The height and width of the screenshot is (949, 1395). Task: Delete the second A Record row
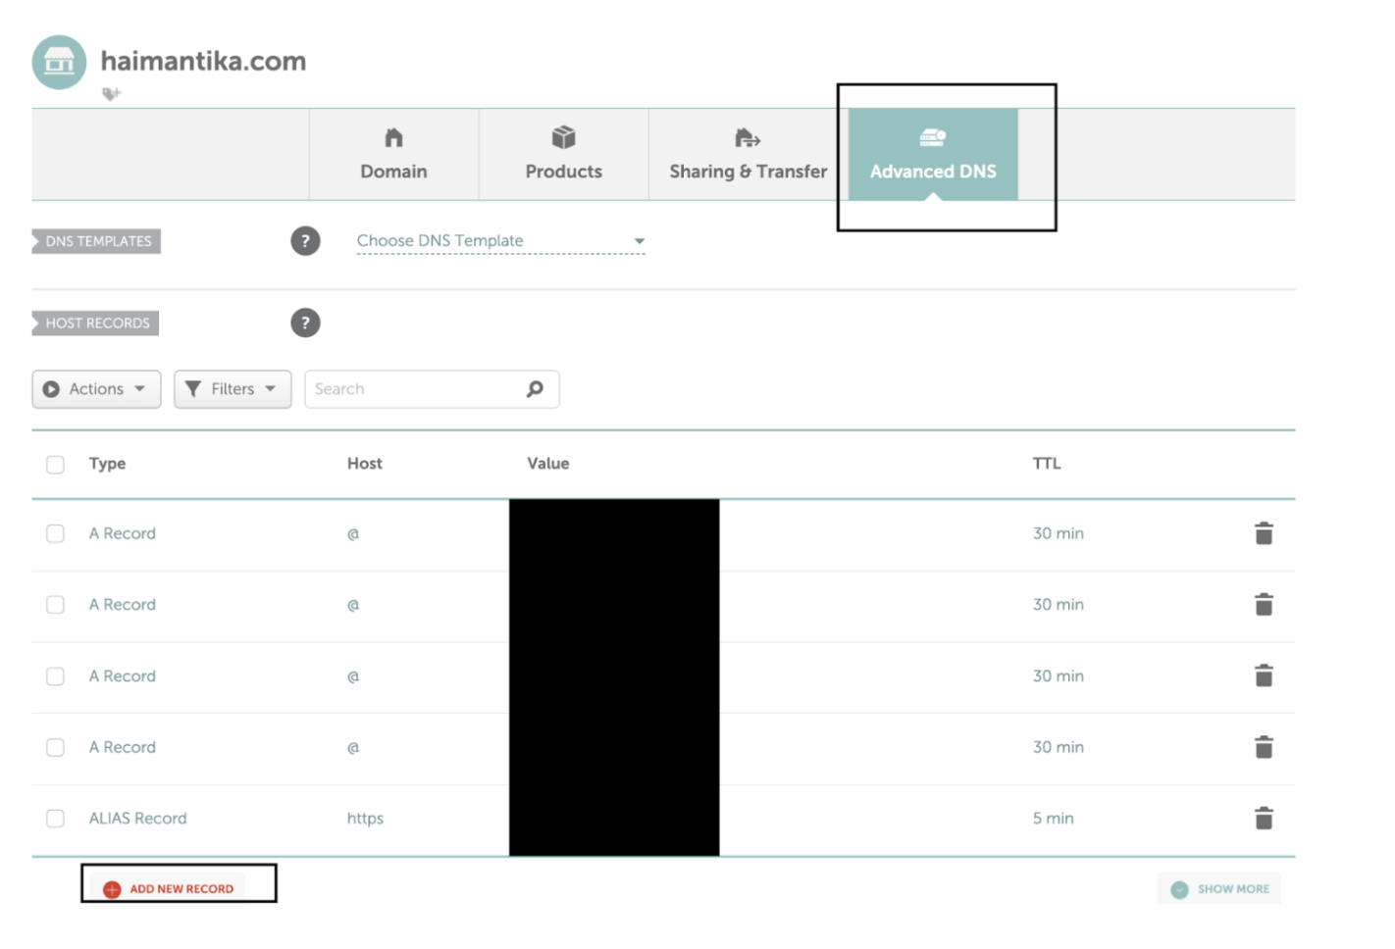coord(1264,605)
